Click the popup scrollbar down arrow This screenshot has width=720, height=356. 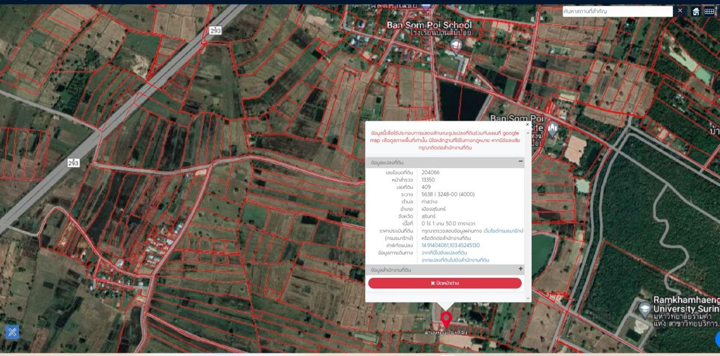(x=527, y=298)
